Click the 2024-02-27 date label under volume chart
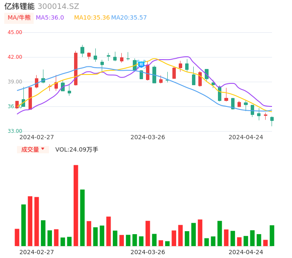This screenshot has width=292, height=258. pos(37,252)
